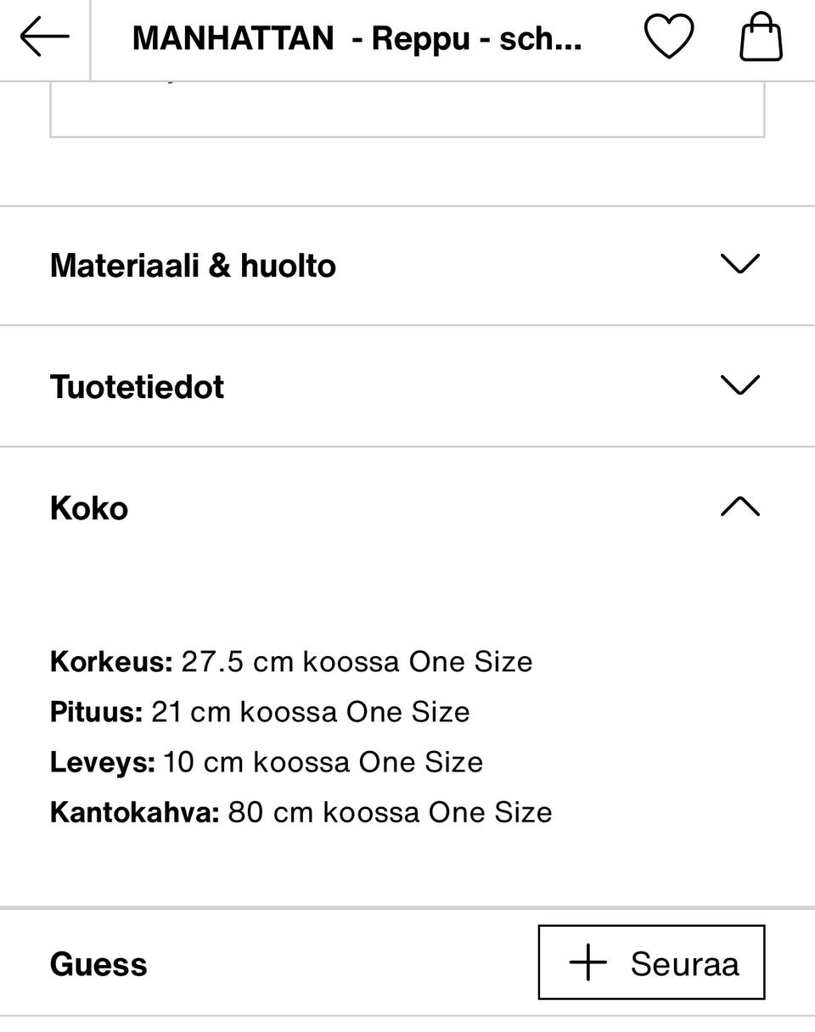Tap the back arrow icon

[x=44, y=38]
